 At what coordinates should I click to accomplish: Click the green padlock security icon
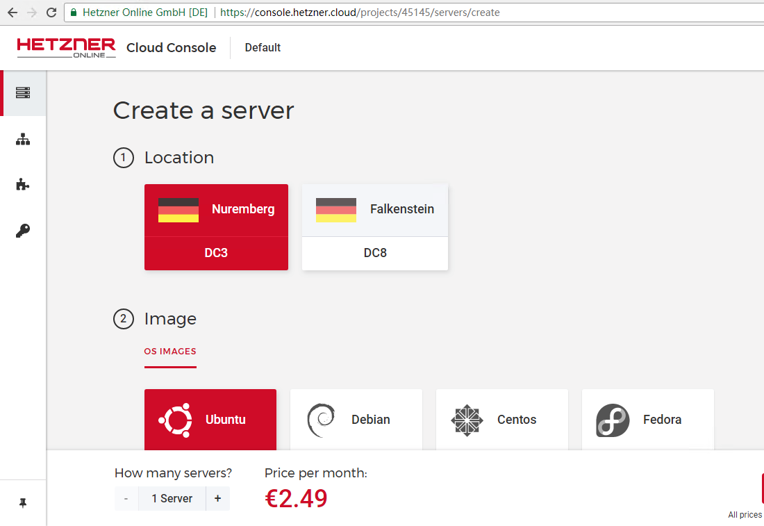[74, 13]
